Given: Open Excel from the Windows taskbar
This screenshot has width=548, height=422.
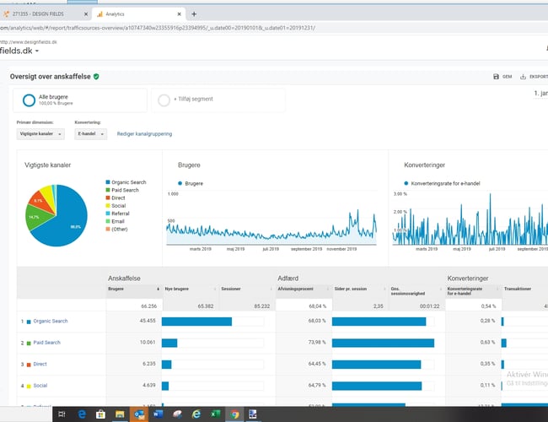Looking at the screenshot, I should [215, 414].
